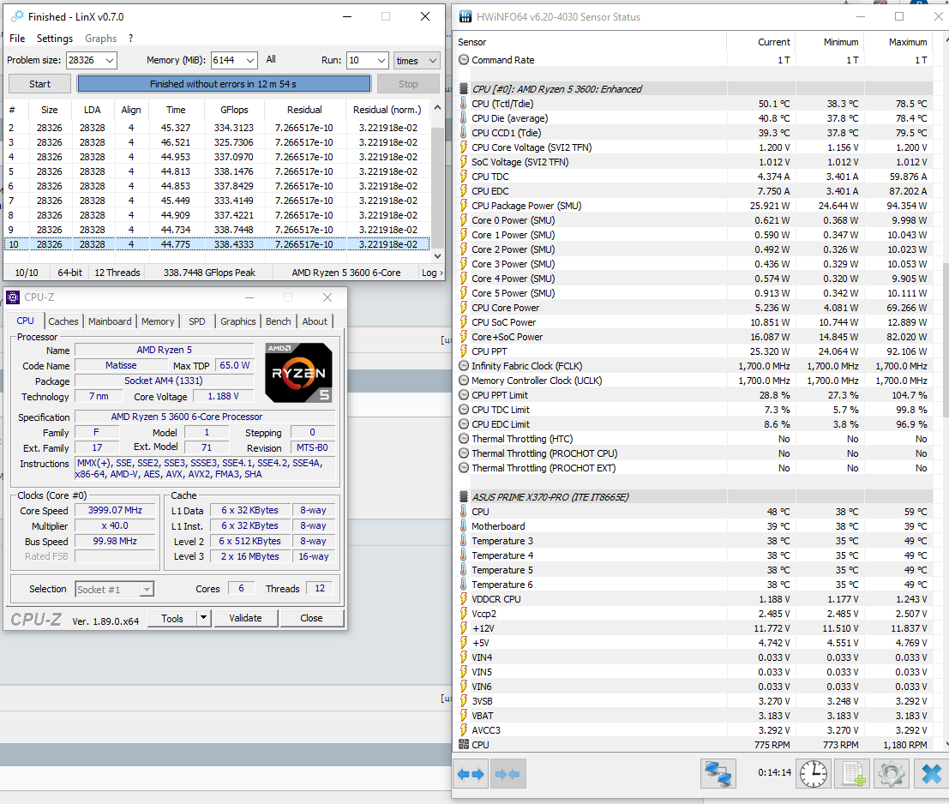Click HWiNFO blue X close sensors icon

pos(931,774)
